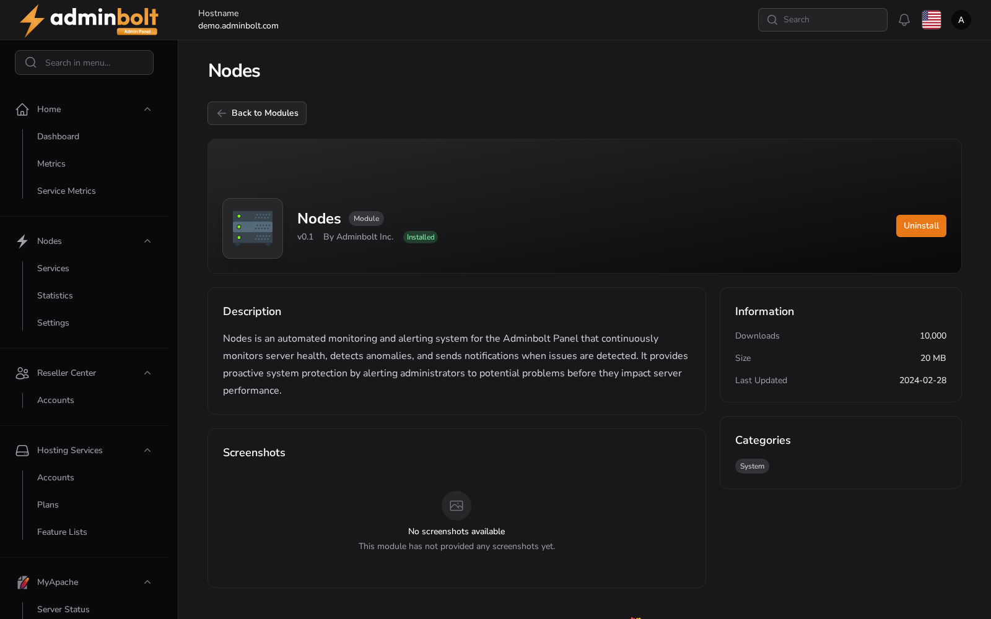Click the Information heading

coord(764,312)
